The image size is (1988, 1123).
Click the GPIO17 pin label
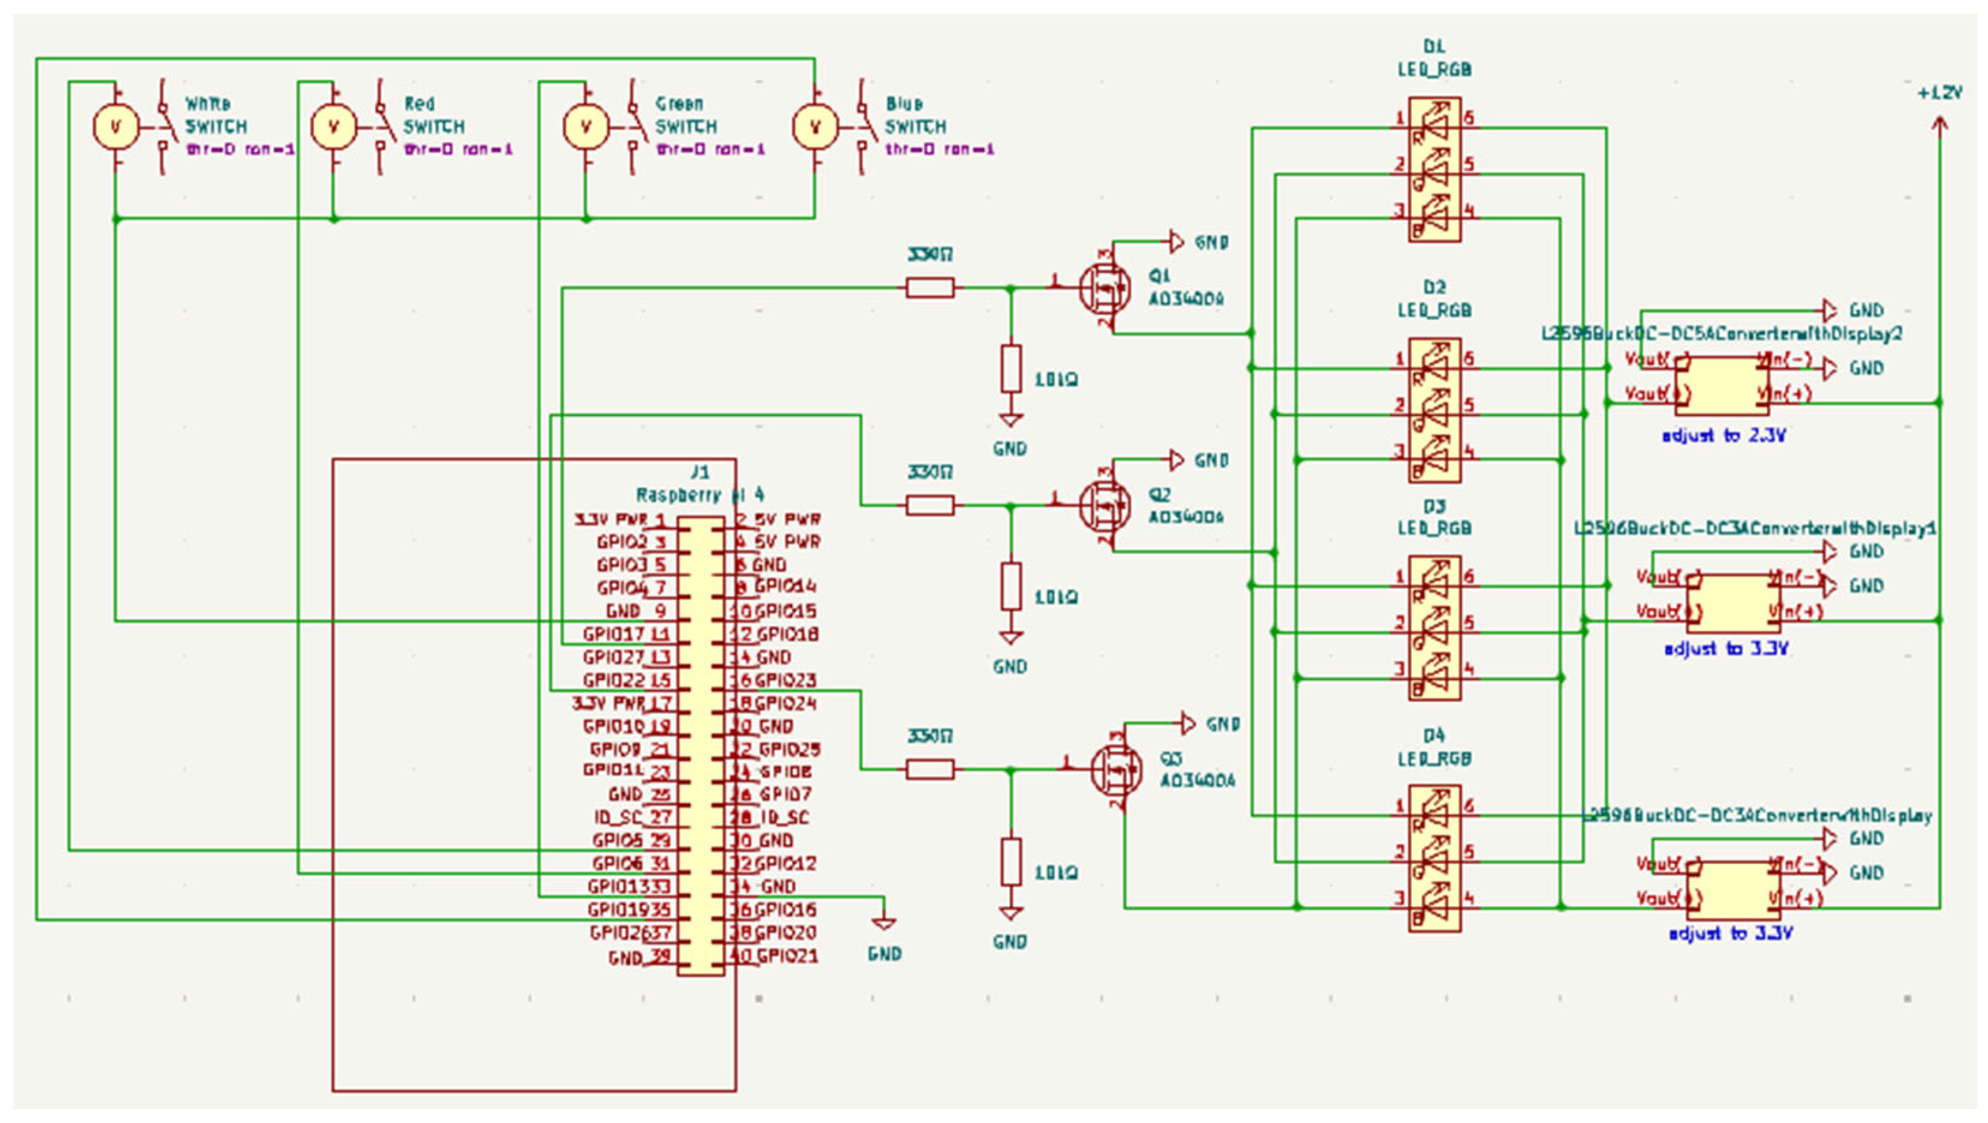615,634
